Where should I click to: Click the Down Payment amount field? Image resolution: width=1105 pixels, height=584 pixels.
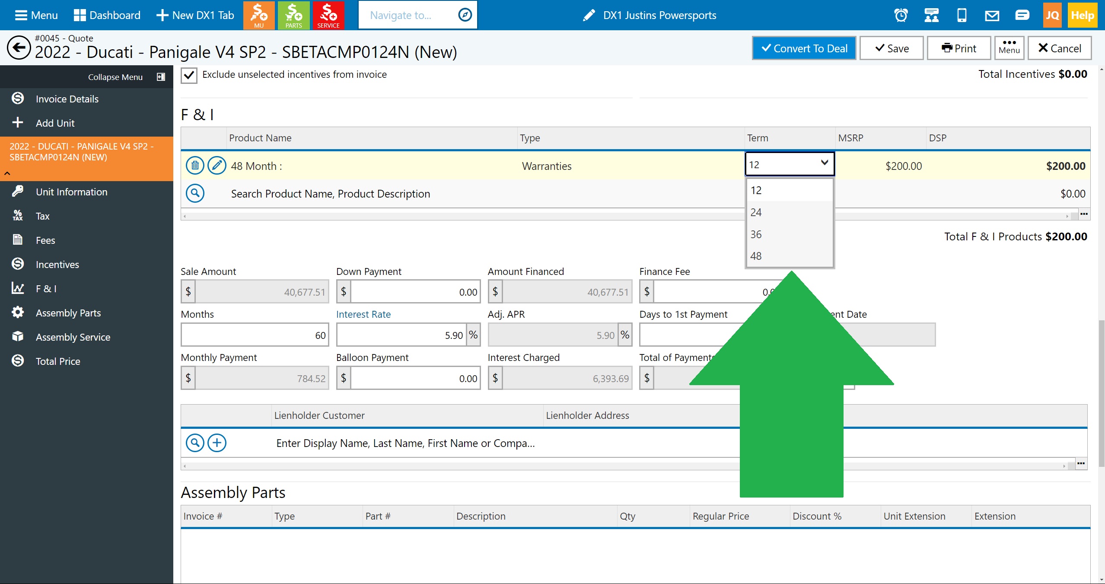[x=415, y=292]
